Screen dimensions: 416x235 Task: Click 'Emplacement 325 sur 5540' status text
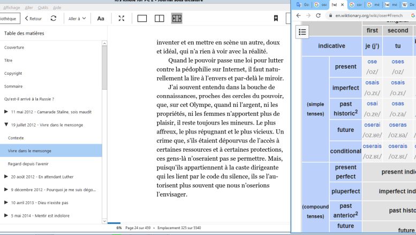(179, 228)
